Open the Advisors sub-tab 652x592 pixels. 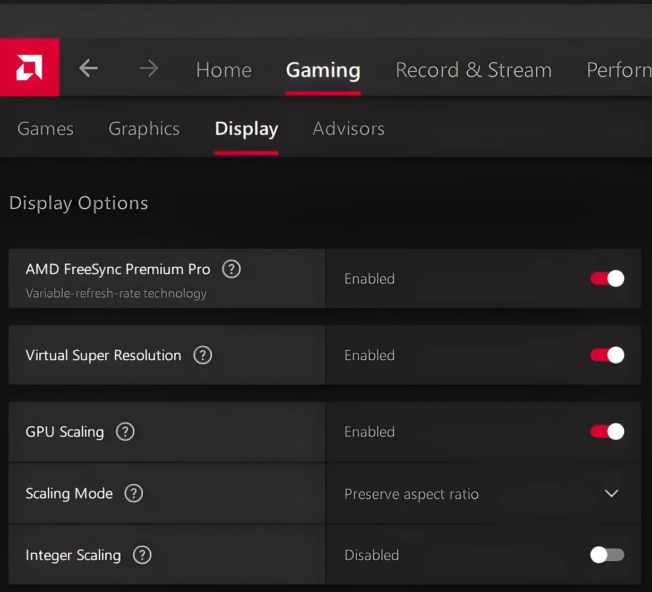pos(349,129)
